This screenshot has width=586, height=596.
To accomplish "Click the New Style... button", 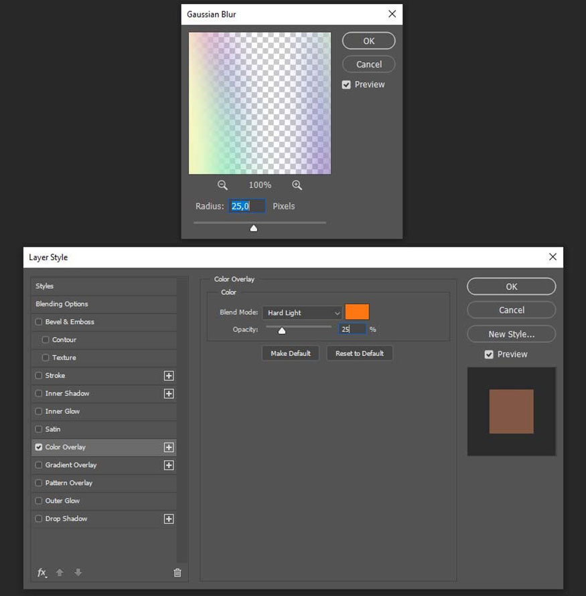I will [x=511, y=334].
